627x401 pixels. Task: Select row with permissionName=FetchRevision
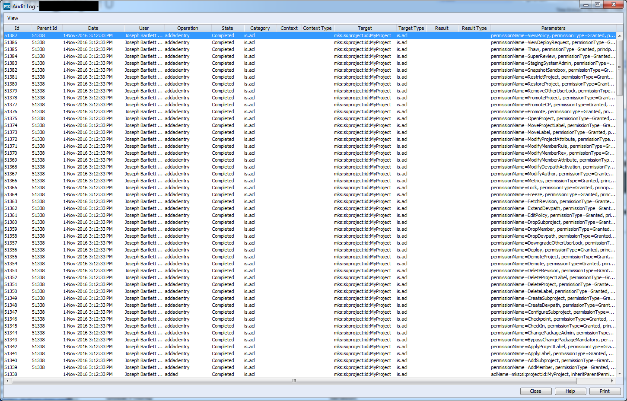[x=310, y=201]
